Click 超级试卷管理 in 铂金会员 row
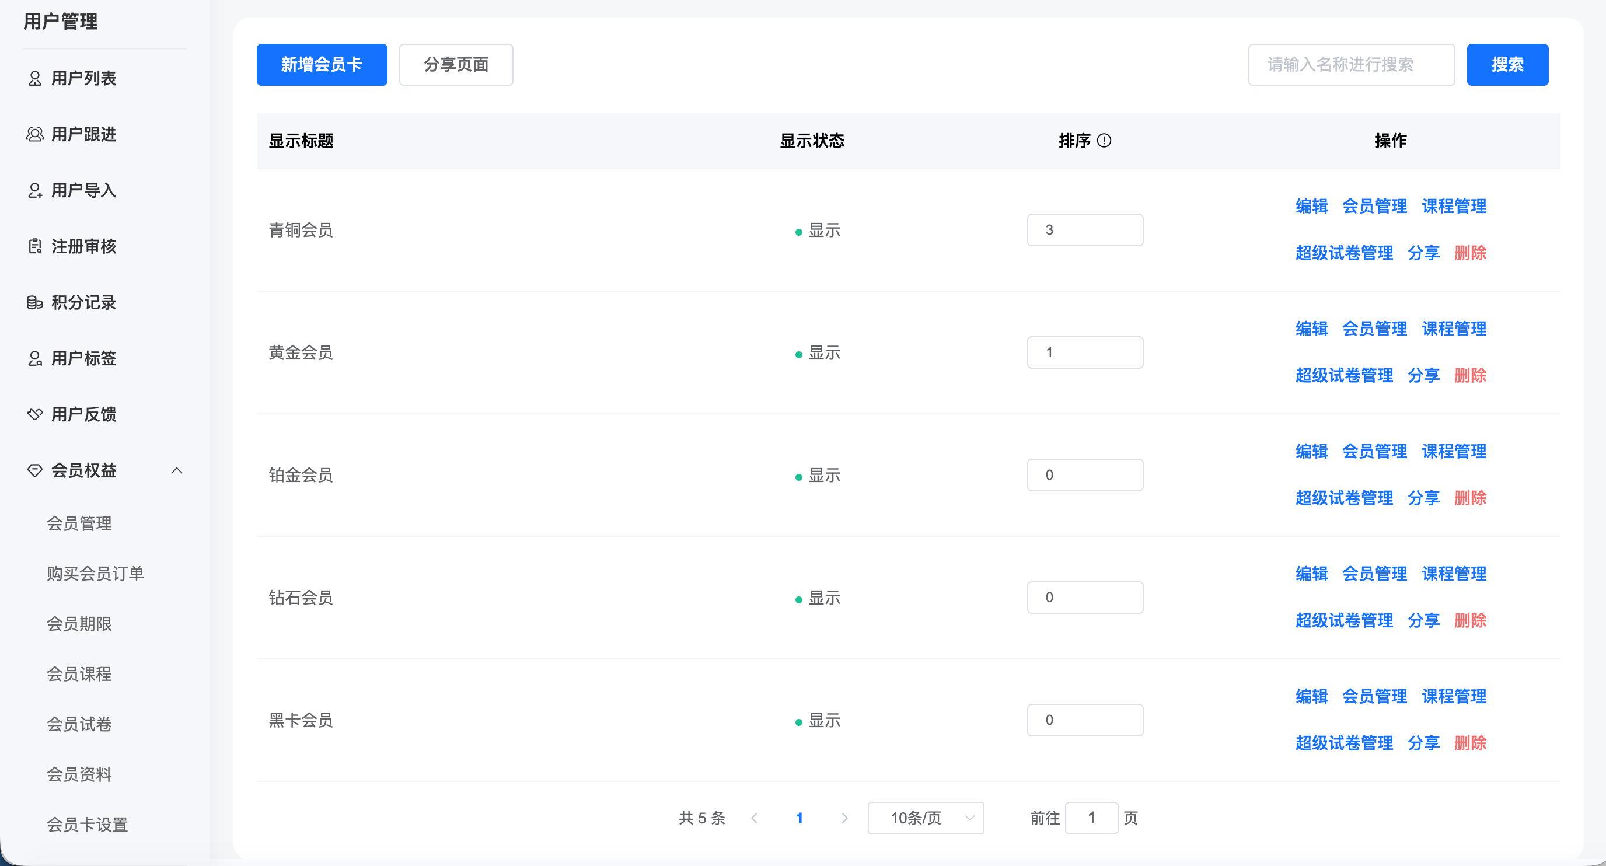 tap(1344, 498)
